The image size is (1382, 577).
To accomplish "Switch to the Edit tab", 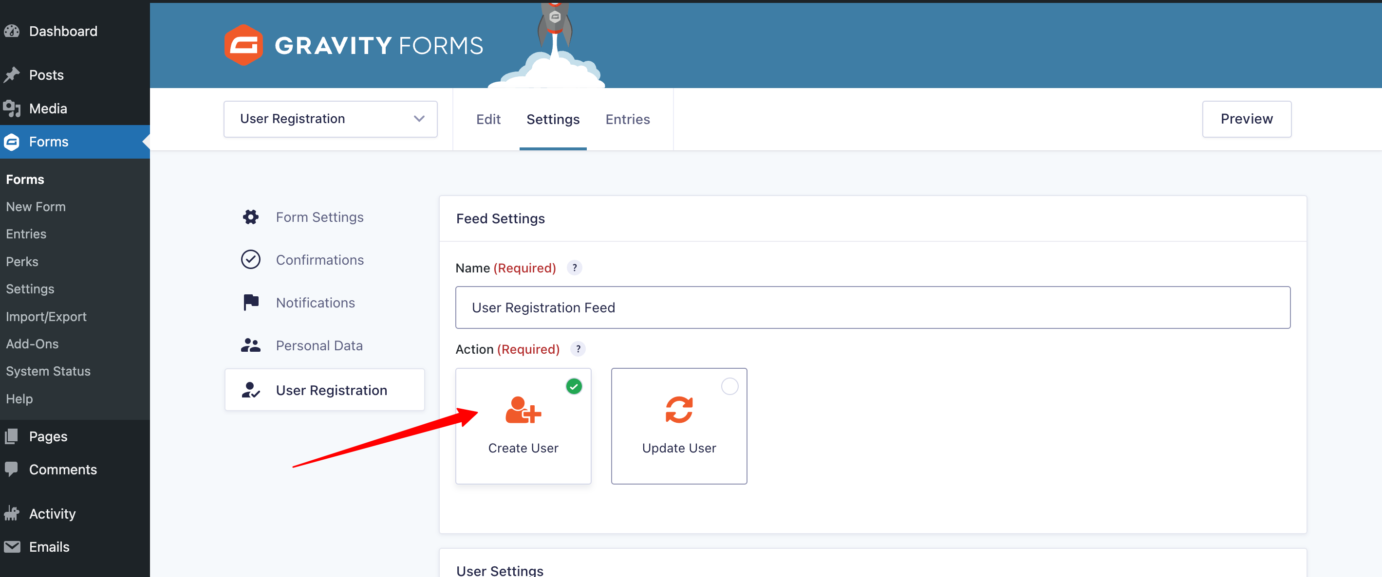I will [488, 120].
